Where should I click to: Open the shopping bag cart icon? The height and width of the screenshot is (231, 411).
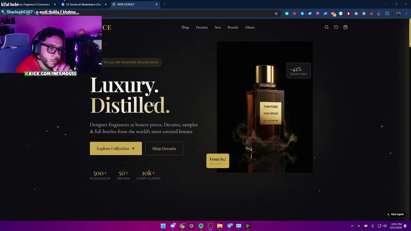[345, 27]
